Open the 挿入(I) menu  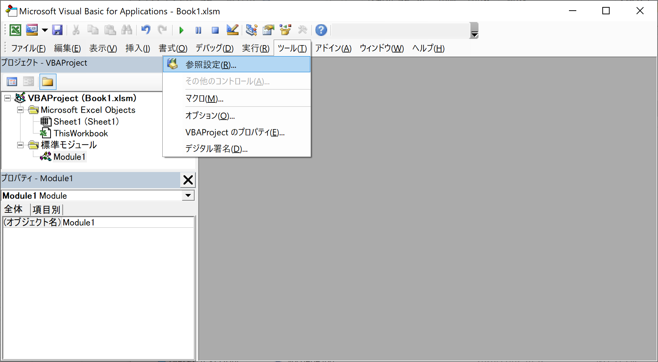coord(138,48)
